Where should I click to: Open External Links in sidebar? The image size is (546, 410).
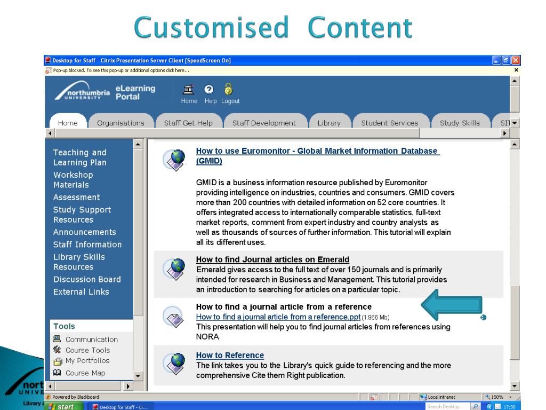pos(81,292)
